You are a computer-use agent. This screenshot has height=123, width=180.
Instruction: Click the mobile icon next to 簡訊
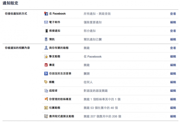click(x=46, y=39)
